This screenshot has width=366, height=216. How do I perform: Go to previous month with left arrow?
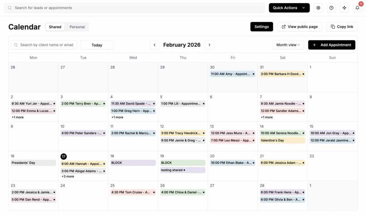pos(154,45)
